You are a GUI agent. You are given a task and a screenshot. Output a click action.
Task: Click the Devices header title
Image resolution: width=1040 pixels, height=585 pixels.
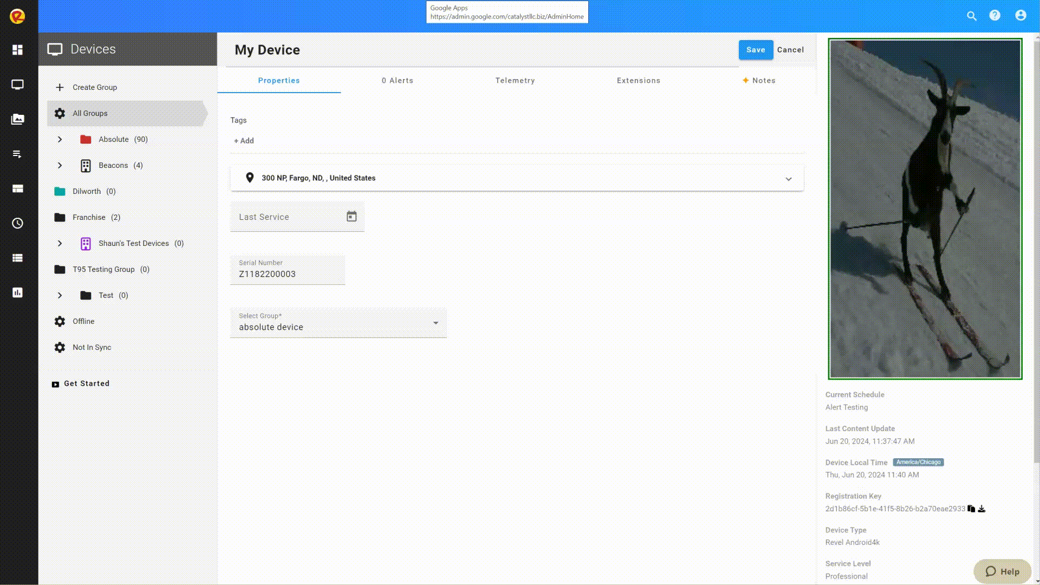[93, 49]
